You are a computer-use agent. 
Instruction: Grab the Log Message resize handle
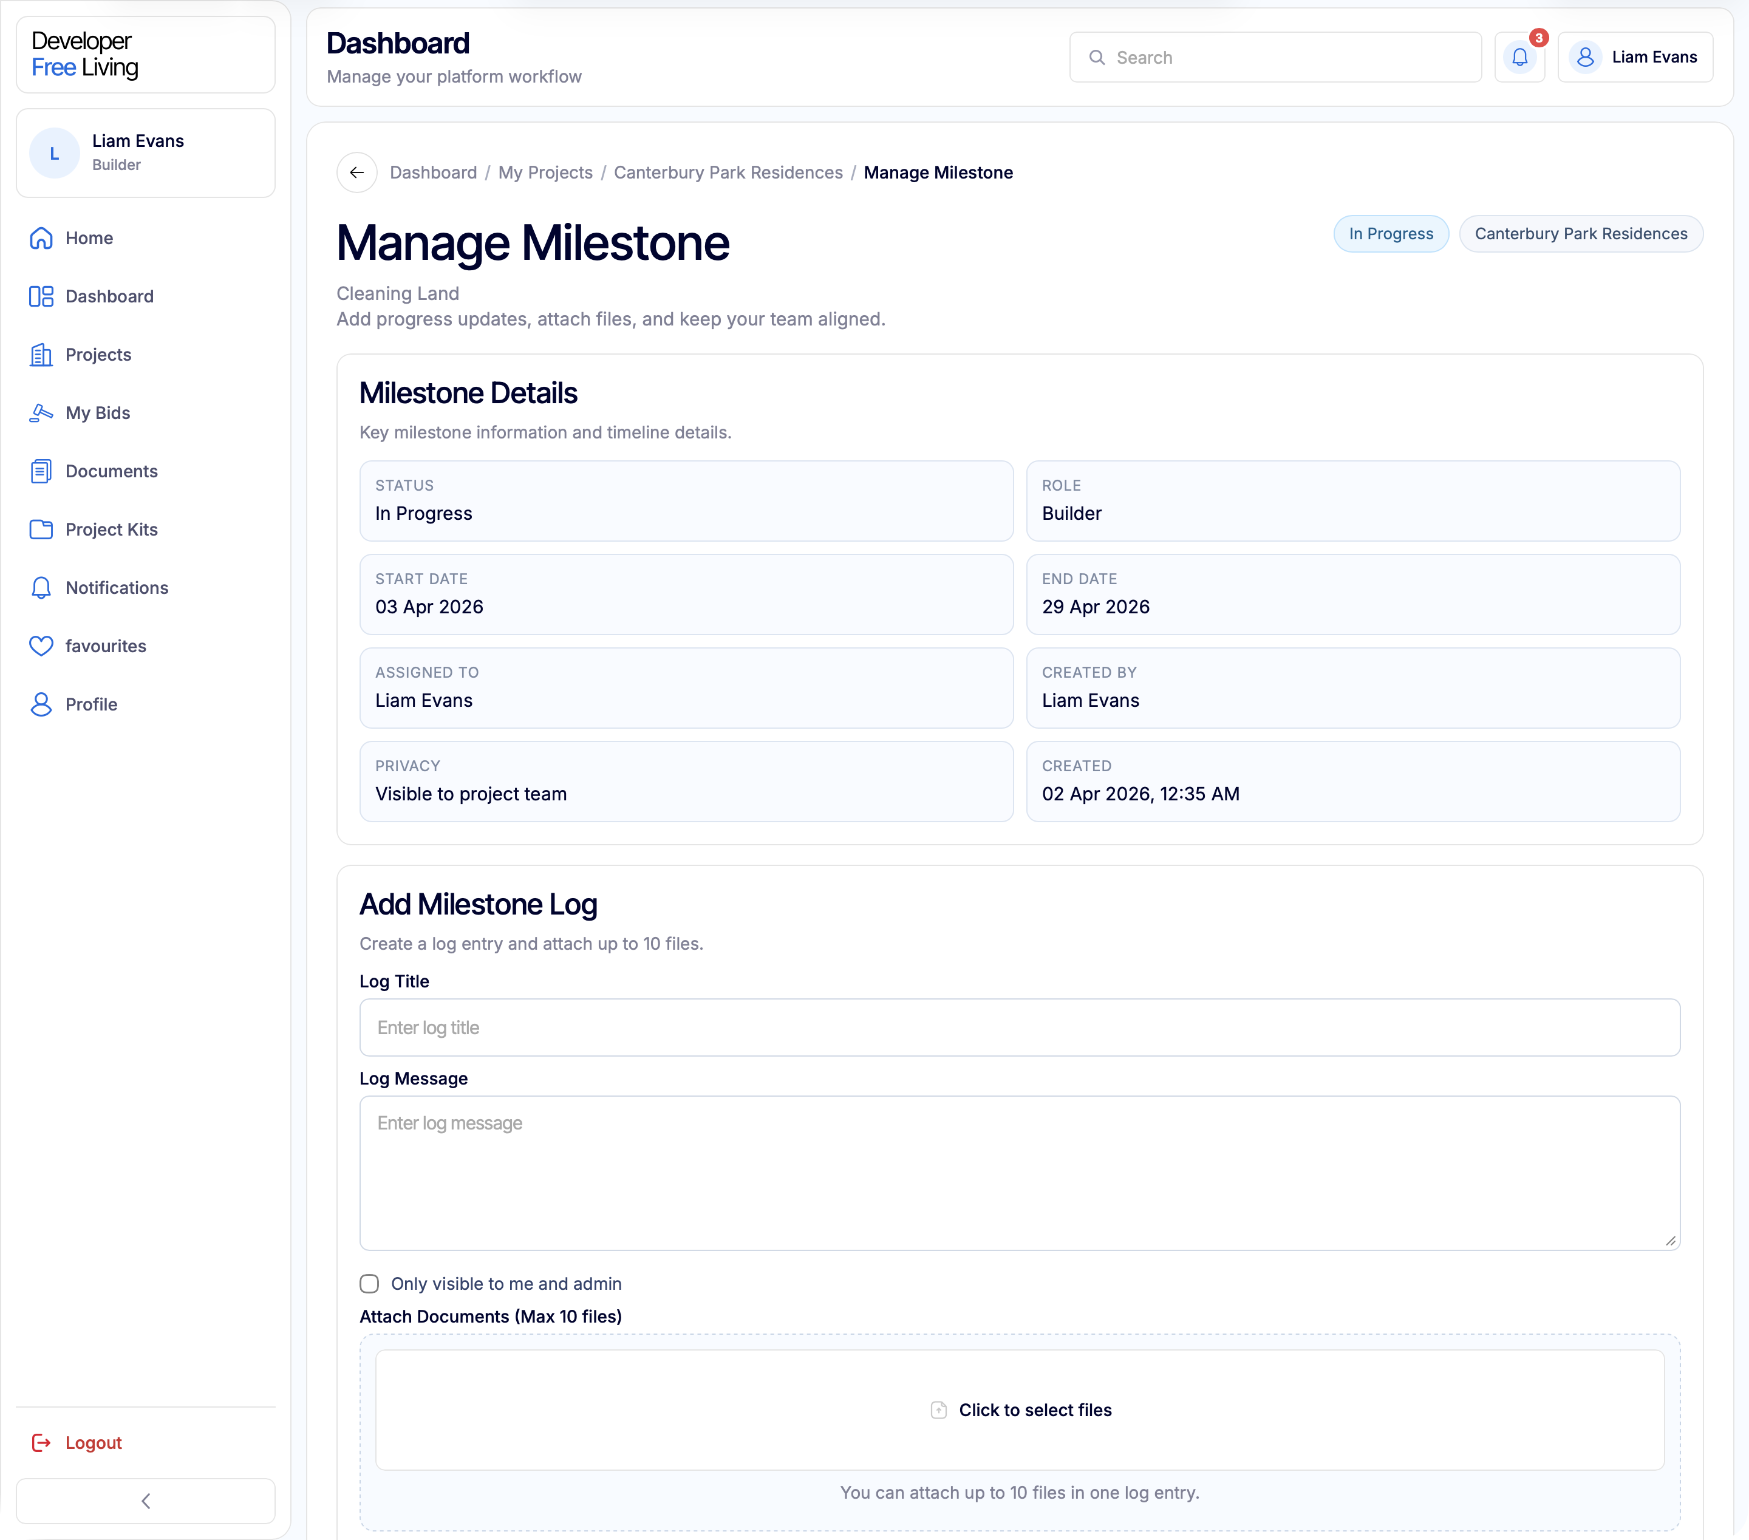click(x=1671, y=1241)
